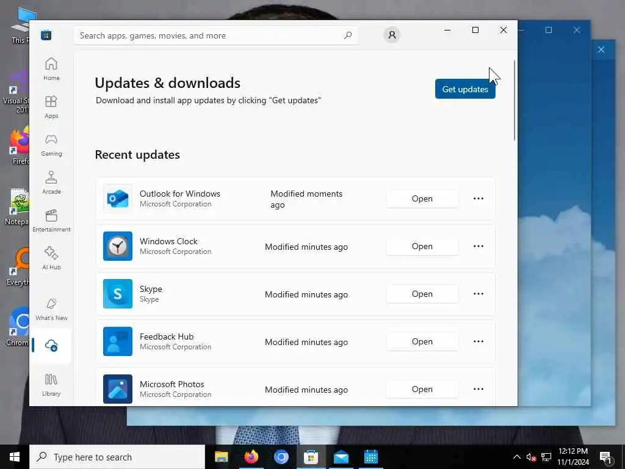Select the Downloads cloud icon in sidebar
Image resolution: width=625 pixels, height=469 pixels.
pos(51,346)
